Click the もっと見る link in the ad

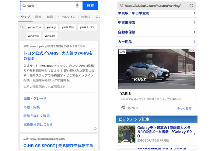coord(184,108)
